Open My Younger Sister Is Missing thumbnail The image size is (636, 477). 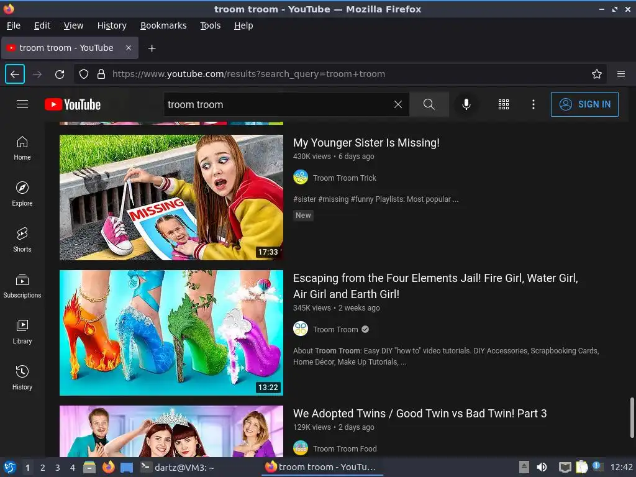171,198
